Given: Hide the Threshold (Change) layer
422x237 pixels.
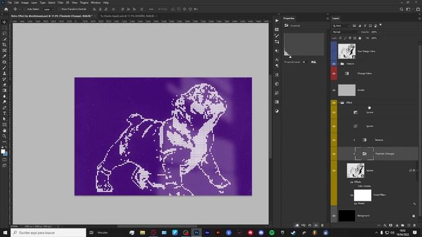Looking at the screenshot, I should 334,154.
